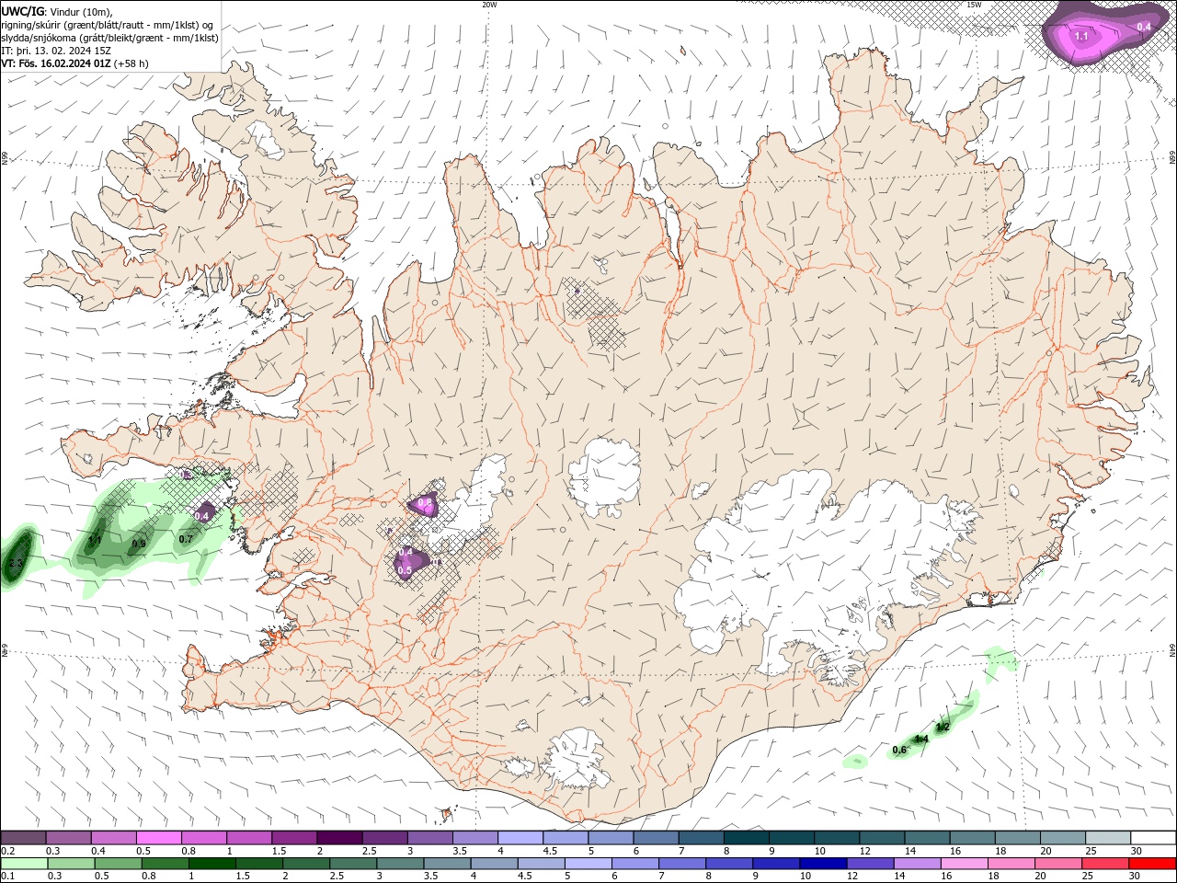Click the bright pink swatch after 0.5 in the upper legend
The image size is (1177, 883).
click(158, 838)
